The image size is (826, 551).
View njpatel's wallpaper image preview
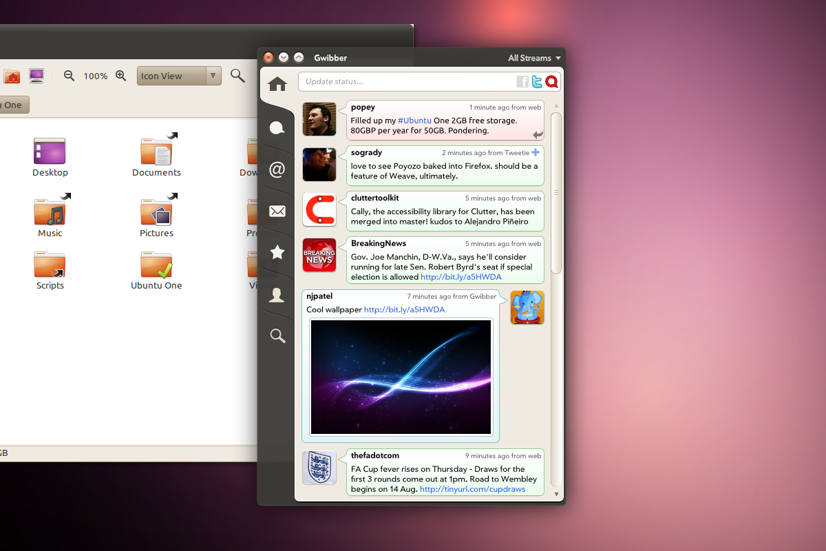click(x=401, y=377)
